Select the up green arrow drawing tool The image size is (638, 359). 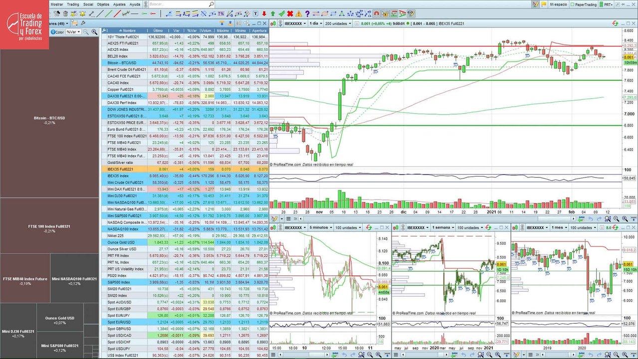273,13
